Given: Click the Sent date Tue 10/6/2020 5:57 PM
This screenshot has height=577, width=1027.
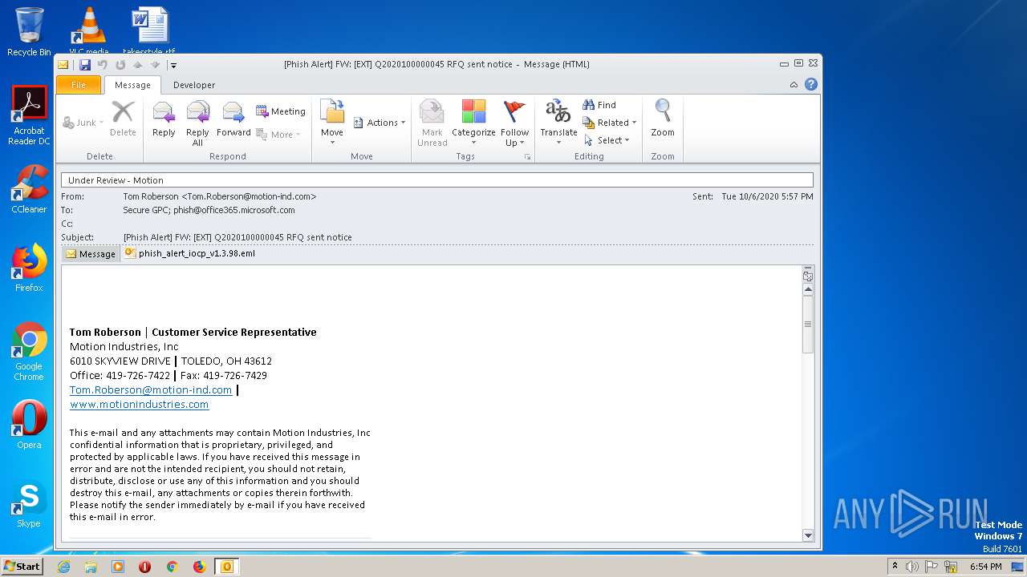Looking at the screenshot, I should (x=767, y=196).
